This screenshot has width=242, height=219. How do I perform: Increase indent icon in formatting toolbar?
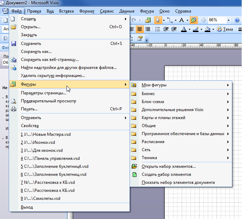tap(174, 29)
